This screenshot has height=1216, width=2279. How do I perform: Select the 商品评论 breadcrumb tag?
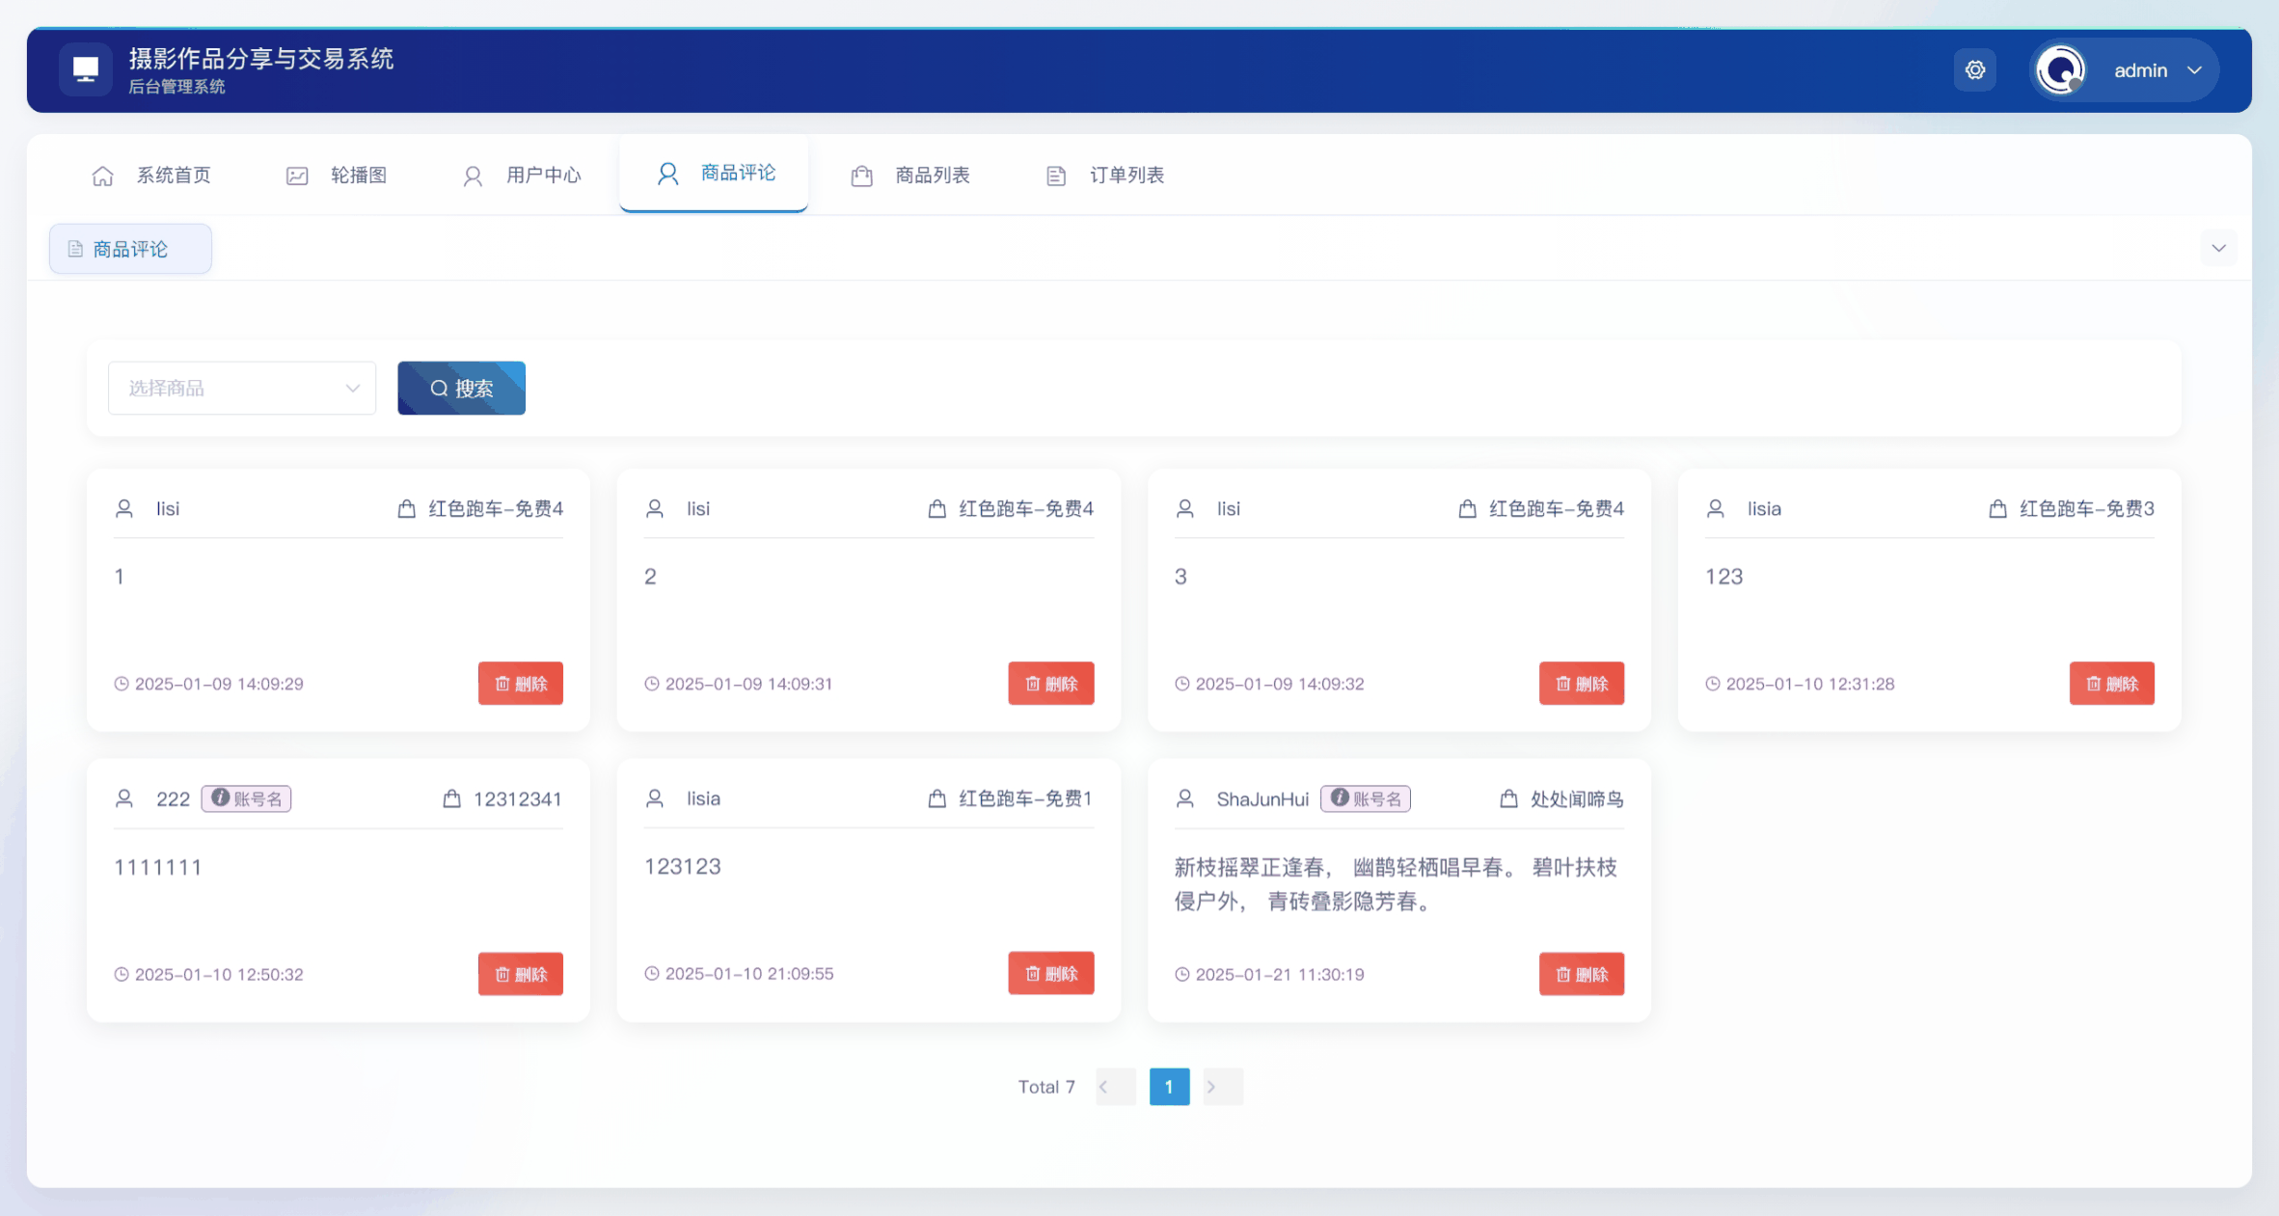pos(130,250)
